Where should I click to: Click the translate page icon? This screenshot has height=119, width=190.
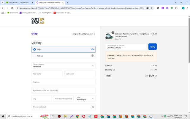[x=148, y=8]
